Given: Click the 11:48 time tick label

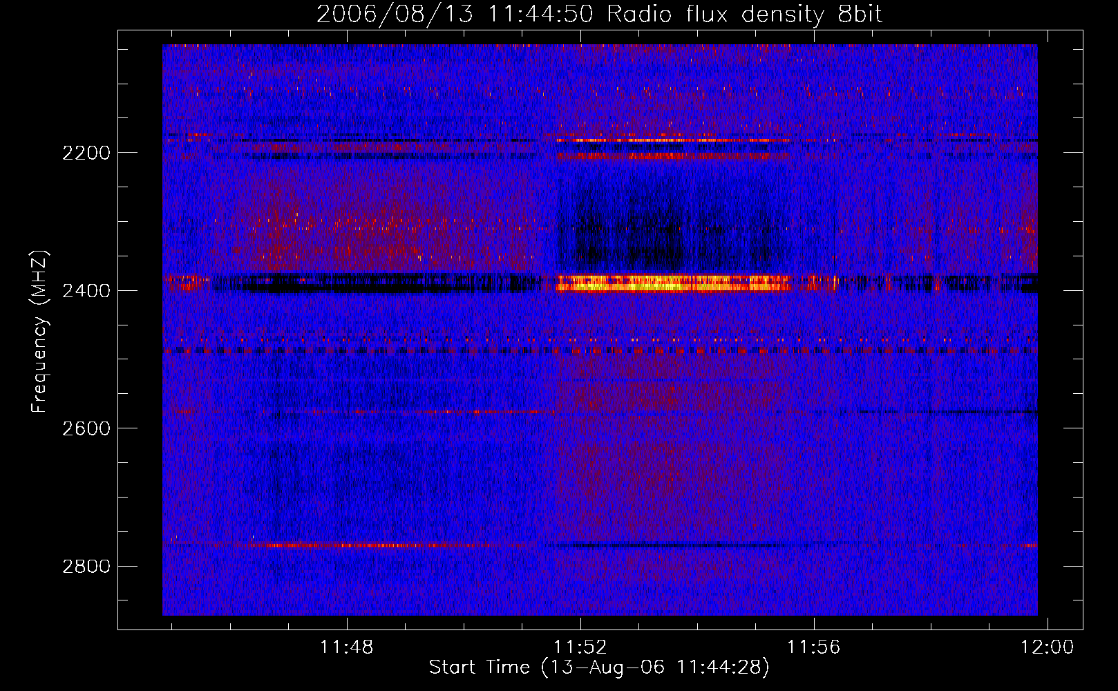Looking at the screenshot, I should click(x=346, y=647).
